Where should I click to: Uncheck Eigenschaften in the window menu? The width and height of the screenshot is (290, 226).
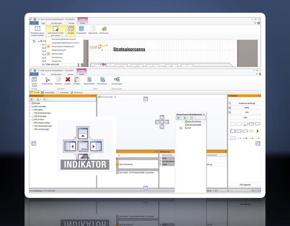click(57, 54)
